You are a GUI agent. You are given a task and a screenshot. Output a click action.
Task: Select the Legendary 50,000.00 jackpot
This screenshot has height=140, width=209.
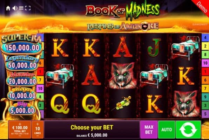[x=22, y=65]
